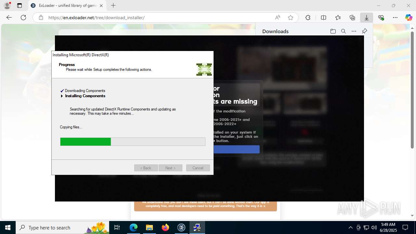Search downloads in the Downloads panel
416x234 pixels.
[343, 31]
